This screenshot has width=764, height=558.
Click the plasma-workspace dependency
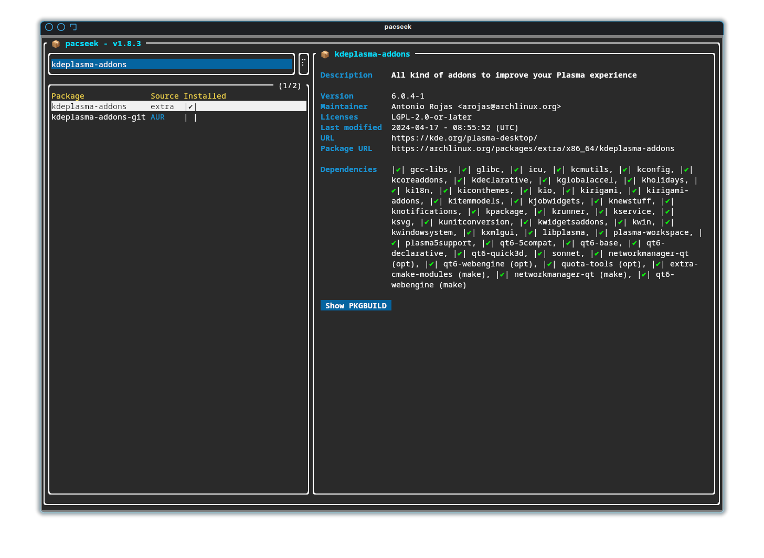651,232
